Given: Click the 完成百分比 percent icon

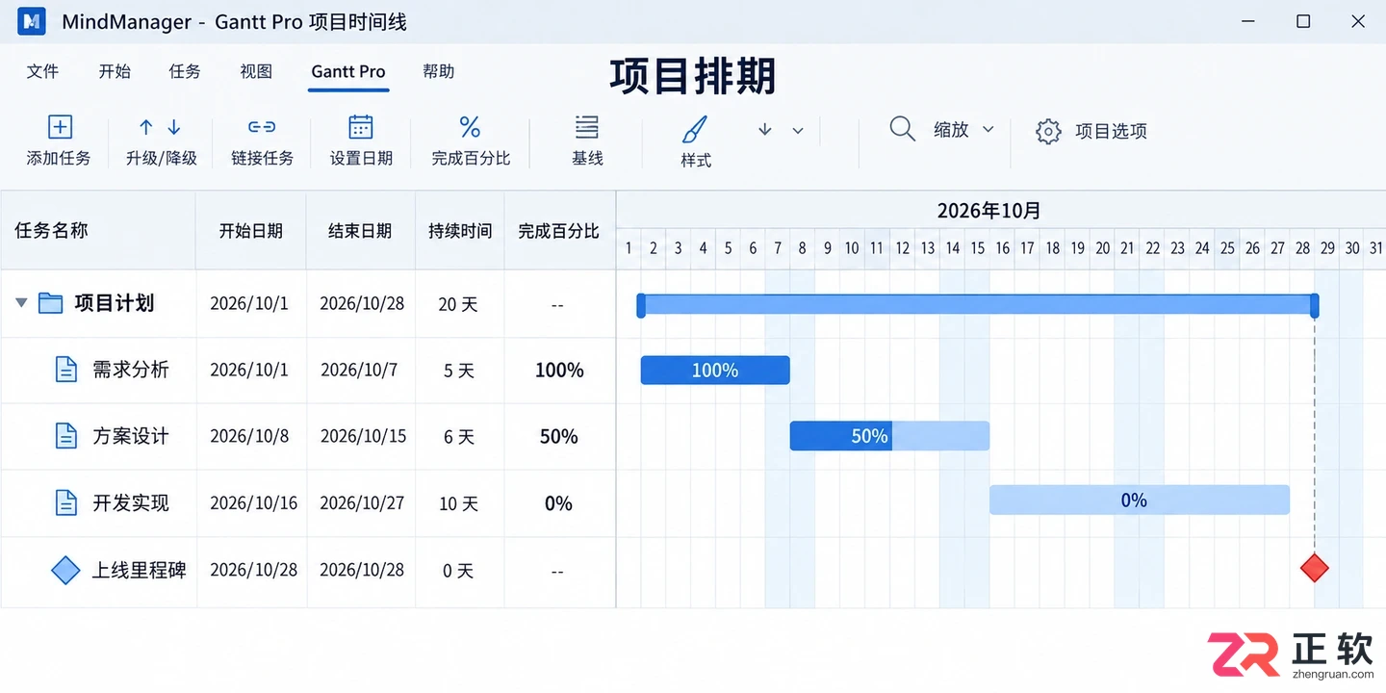Looking at the screenshot, I should [x=470, y=127].
